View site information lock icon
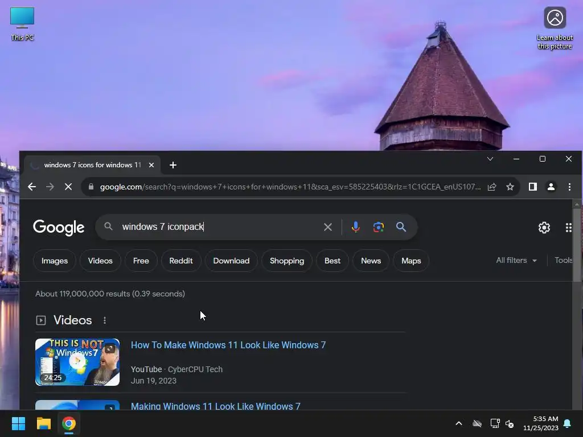Screen dimensions: 583x437 point(91,187)
